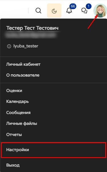Open the messages chat bubbles icon

[x=84, y=11]
